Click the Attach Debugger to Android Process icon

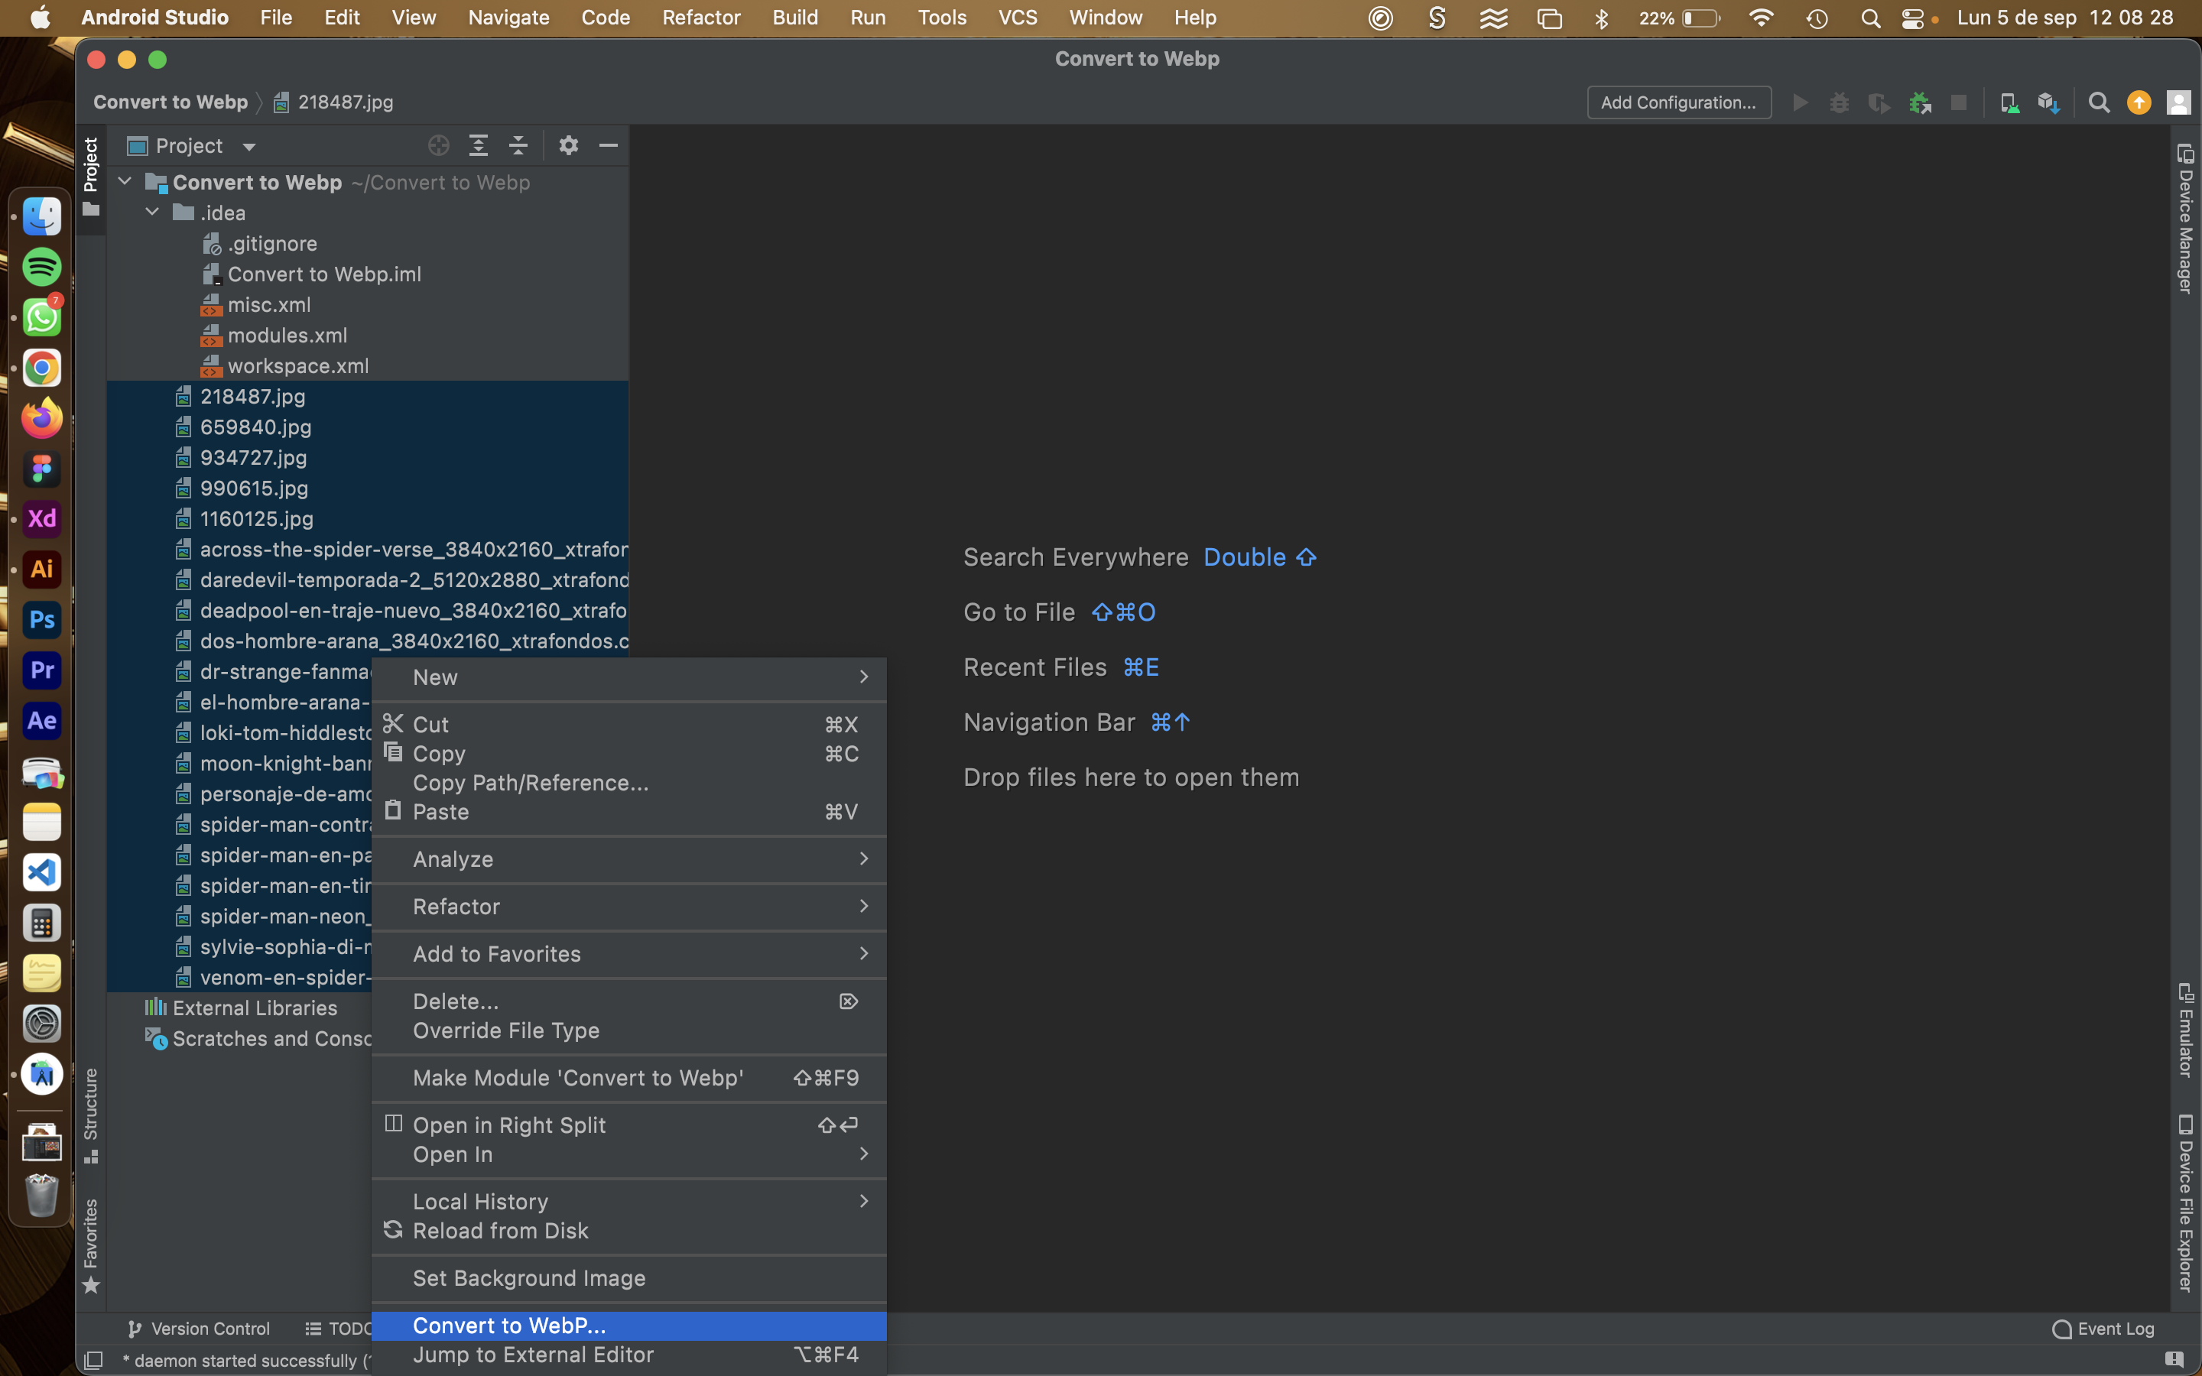pos(1920,103)
